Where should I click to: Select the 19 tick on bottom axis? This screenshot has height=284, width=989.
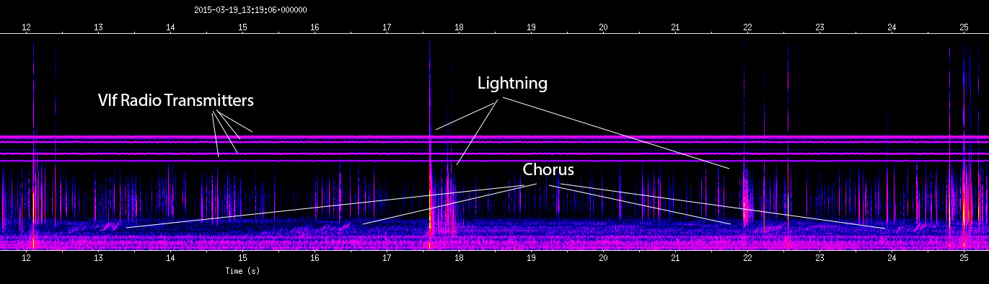[532, 257]
